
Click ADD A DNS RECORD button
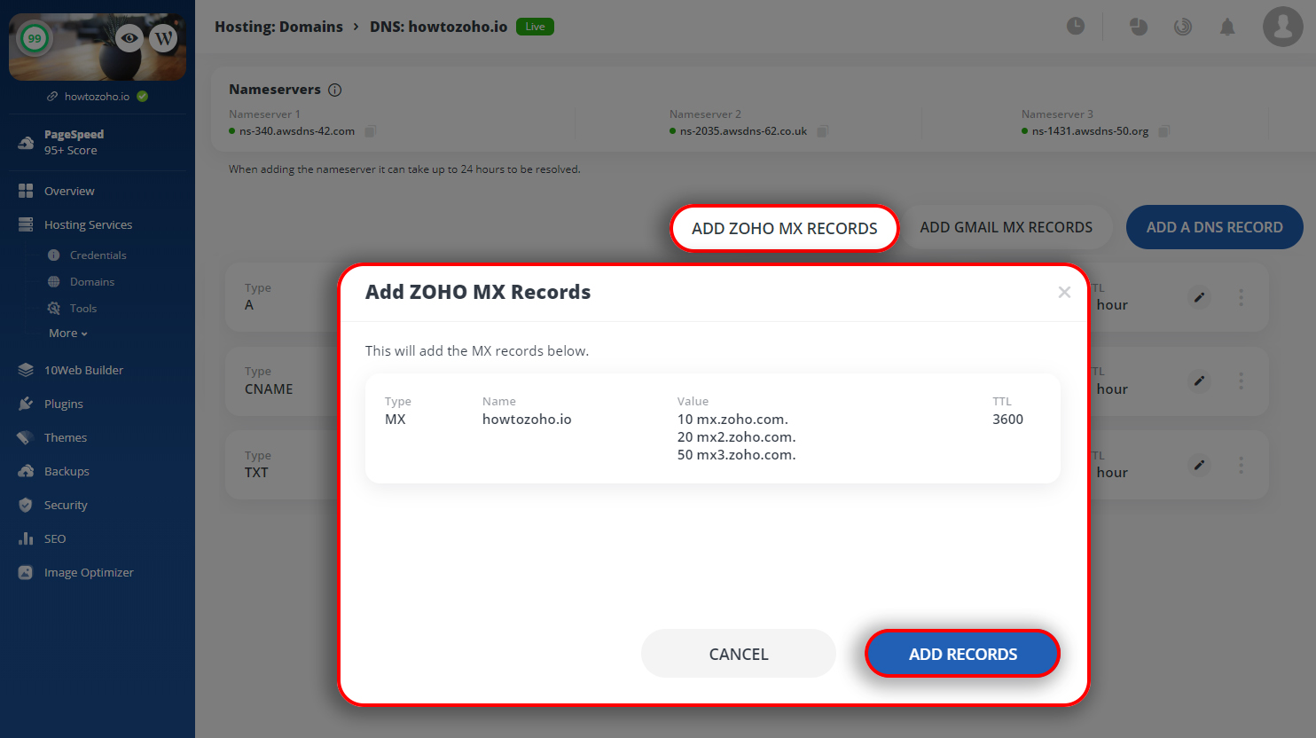[x=1214, y=227]
